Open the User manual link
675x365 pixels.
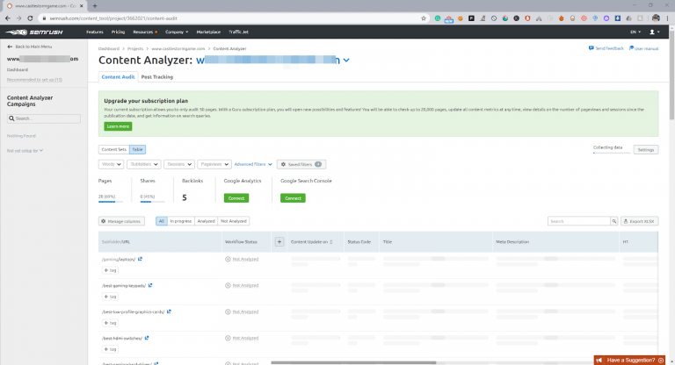point(643,48)
